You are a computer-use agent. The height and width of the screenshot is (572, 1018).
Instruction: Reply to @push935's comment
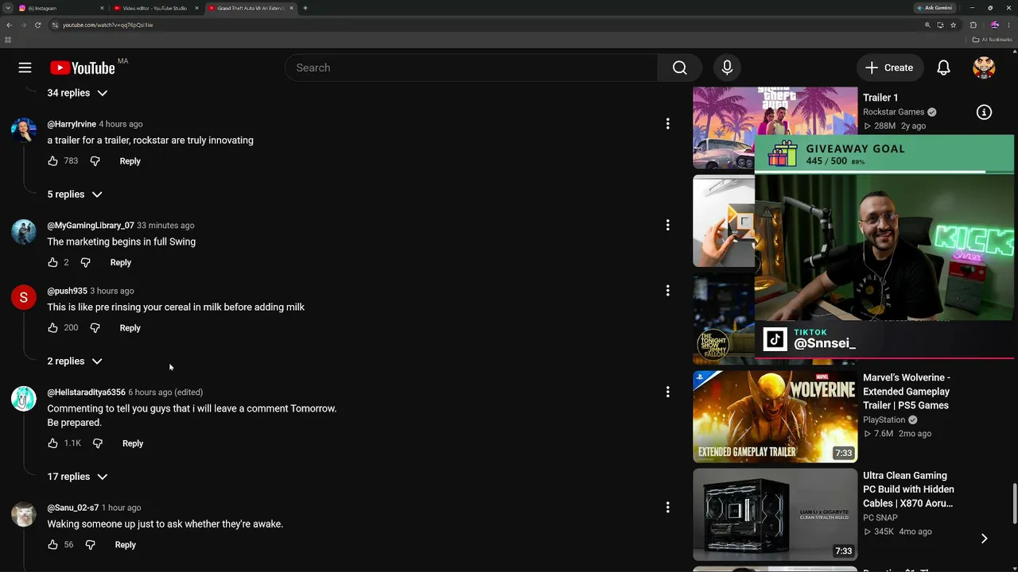[x=130, y=328]
